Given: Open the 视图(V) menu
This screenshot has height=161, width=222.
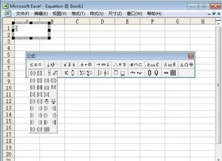Looking at the screenshot, I should coord(59,14).
